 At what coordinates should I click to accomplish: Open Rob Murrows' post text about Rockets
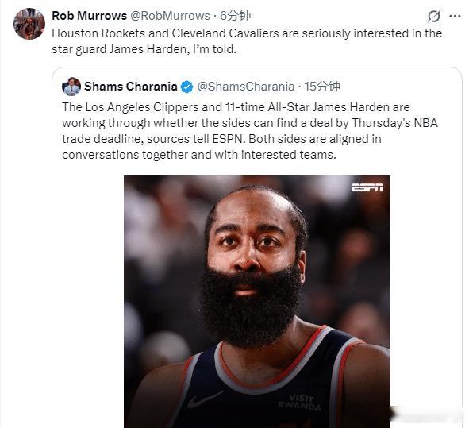coord(247,41)
